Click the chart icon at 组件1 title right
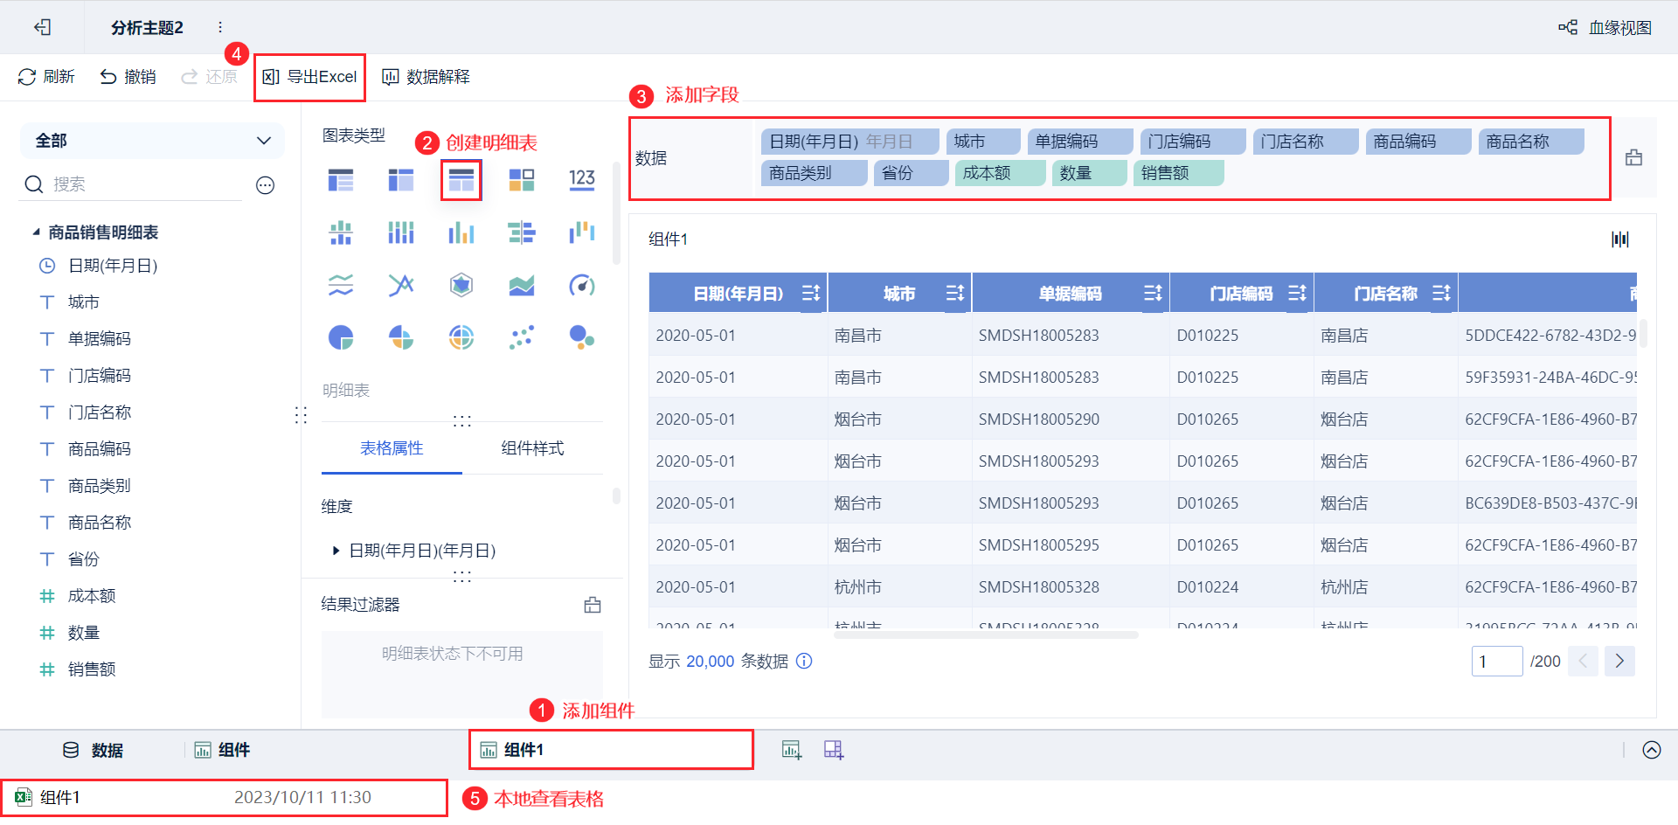The width and height of the screenshot is (1678, 825). click(1620, 239)
